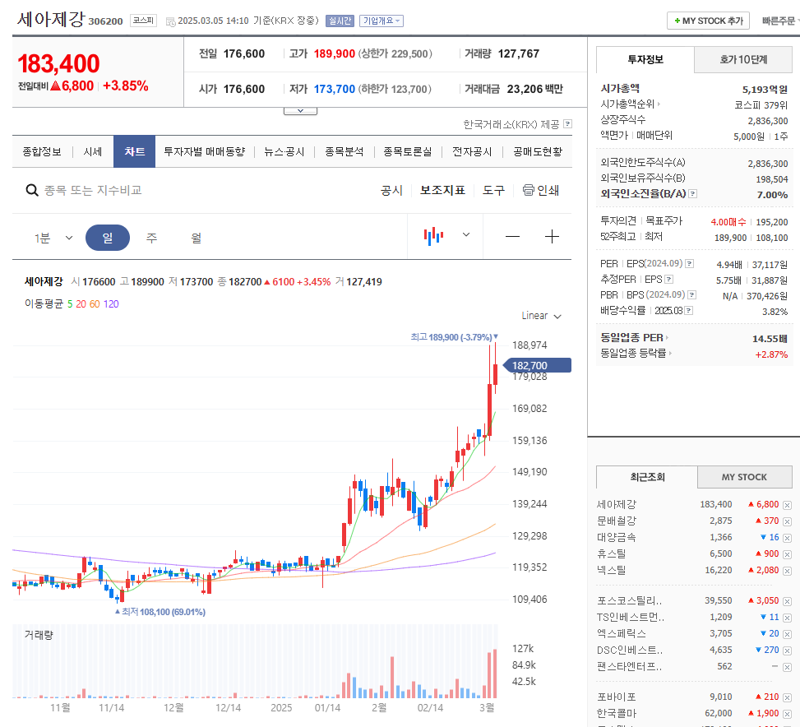Toggle 공시 disclosure markers on chart
The width and height of the screenshot is (800, 727).
click(x=391, y=190)
